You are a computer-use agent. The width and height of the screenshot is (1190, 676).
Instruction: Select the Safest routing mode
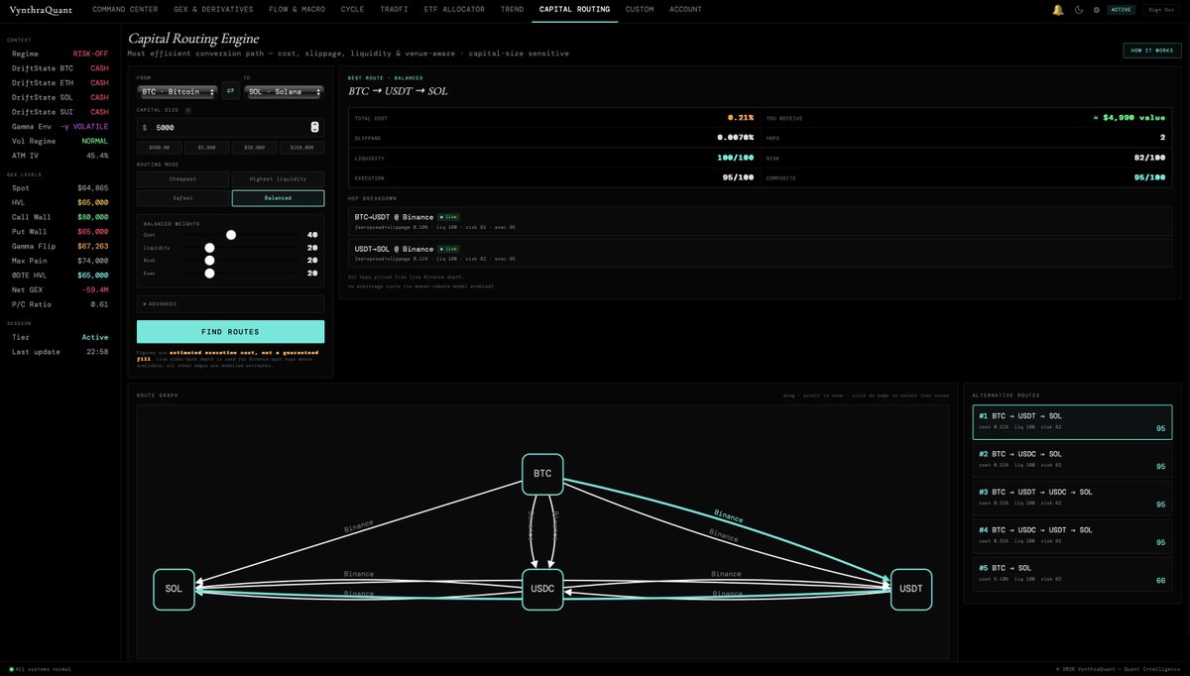182,198
